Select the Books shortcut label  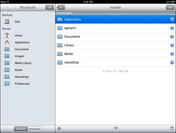coord(19,70)
